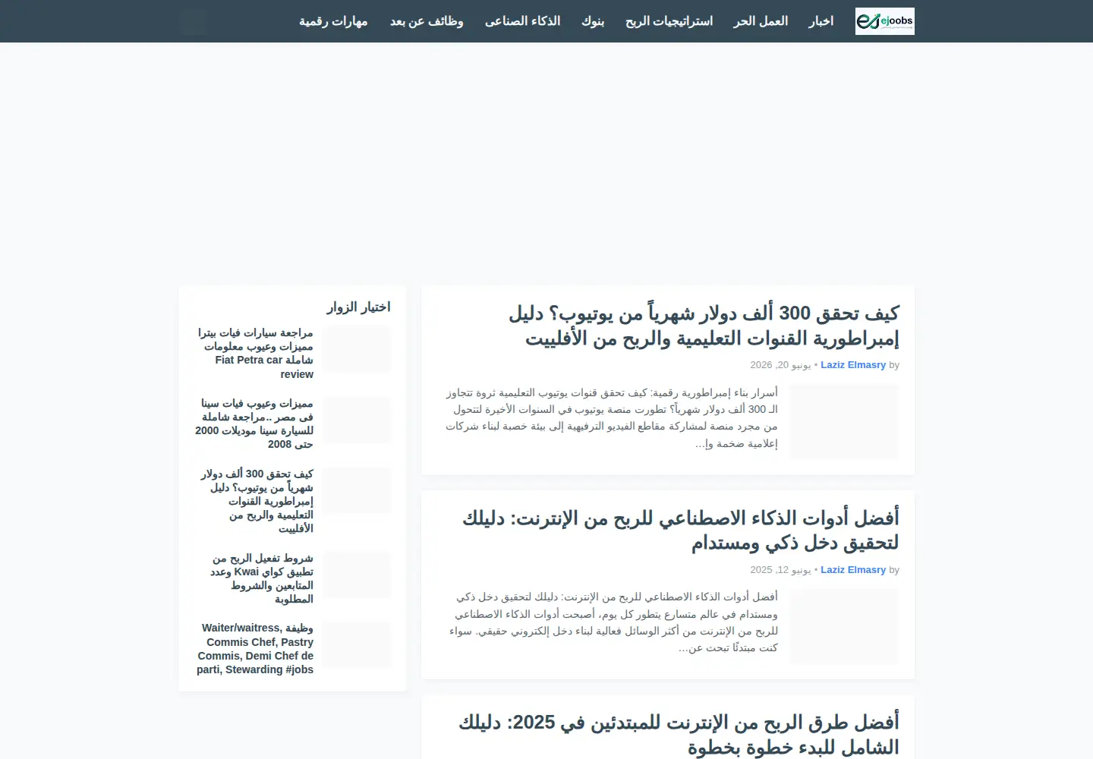The image size is (1093, 759).
Task: Open the thumbnail of the YouTube 300 ألف دولار article
Action: pos(844,422)
